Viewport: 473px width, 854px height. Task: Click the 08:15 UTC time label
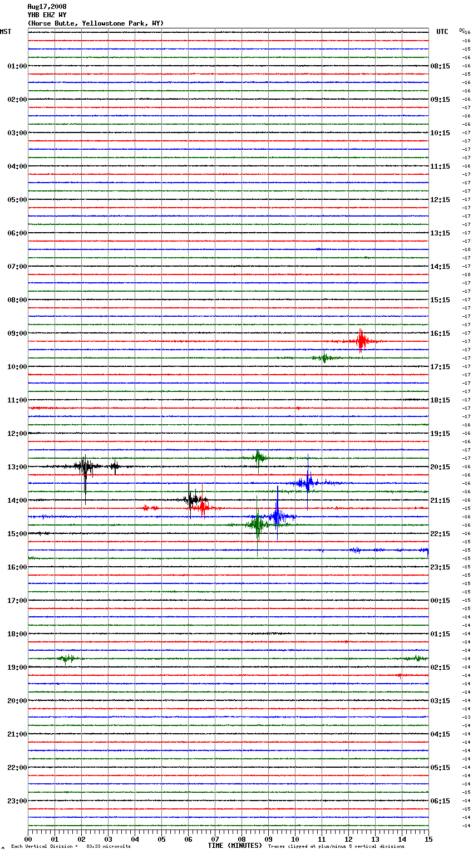440,66
